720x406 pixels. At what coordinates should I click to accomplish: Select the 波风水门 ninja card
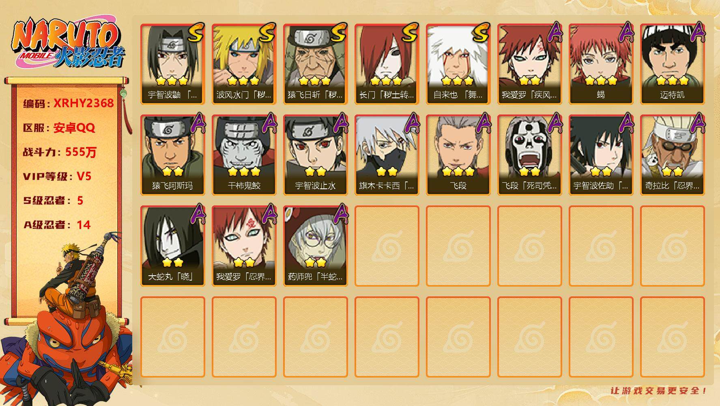click(244, 64)
